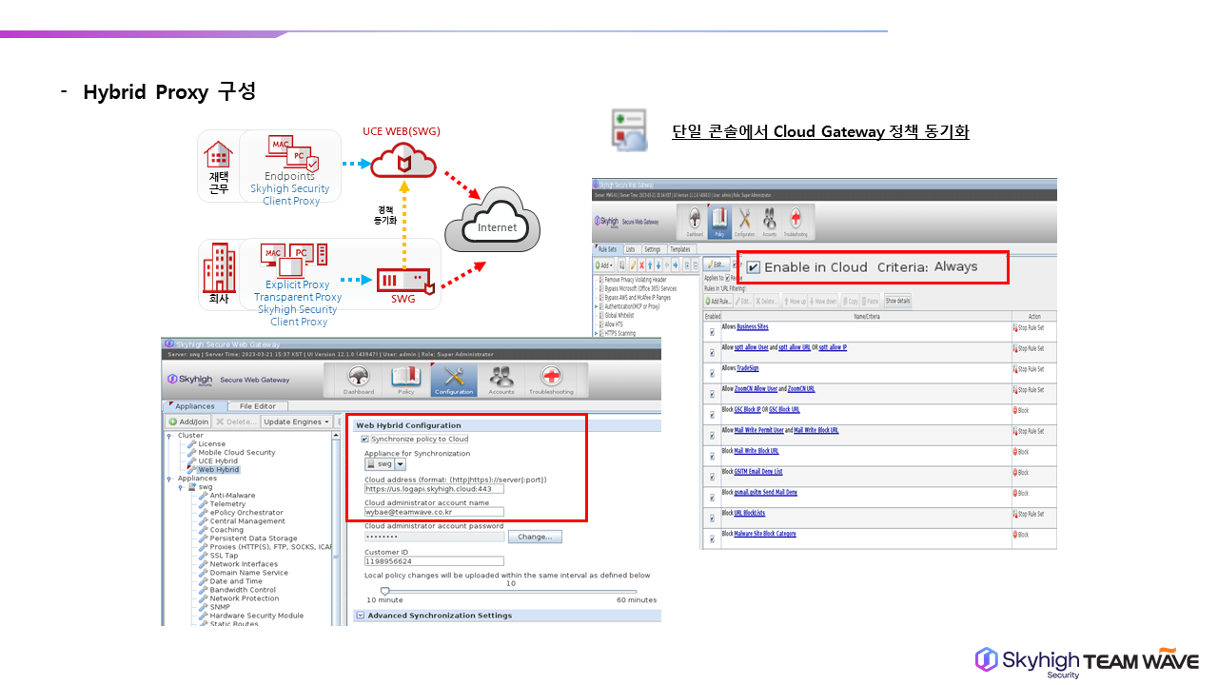Open Appliance for Synchronization swg dropdown
The image size is (1218, 685).
(x=400, y=464)
